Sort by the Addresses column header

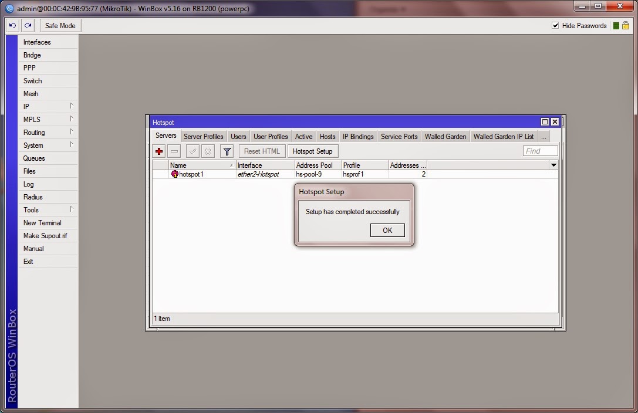(408, 165)
